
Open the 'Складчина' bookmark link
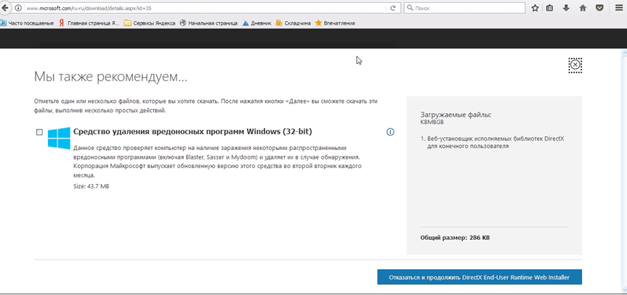point(294,23)
